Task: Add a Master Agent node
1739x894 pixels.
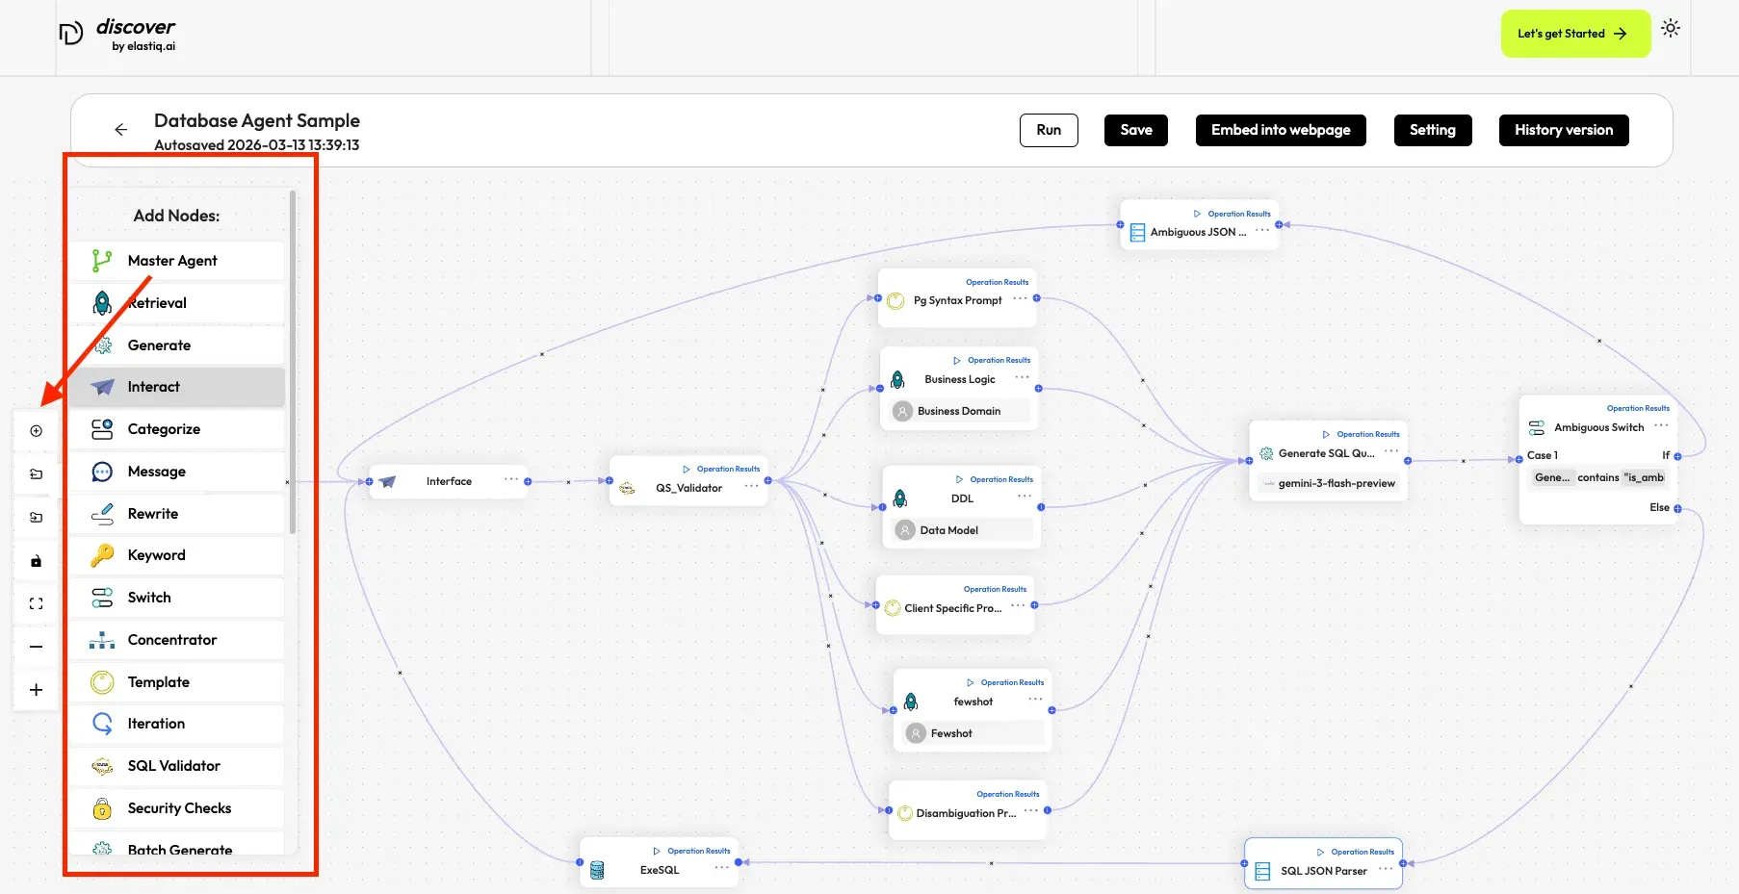Action: (173, 260)
